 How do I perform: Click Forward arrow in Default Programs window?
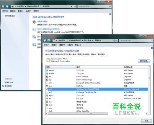click(7, 7)
